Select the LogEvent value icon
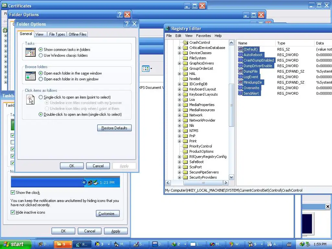 point(240,77)
